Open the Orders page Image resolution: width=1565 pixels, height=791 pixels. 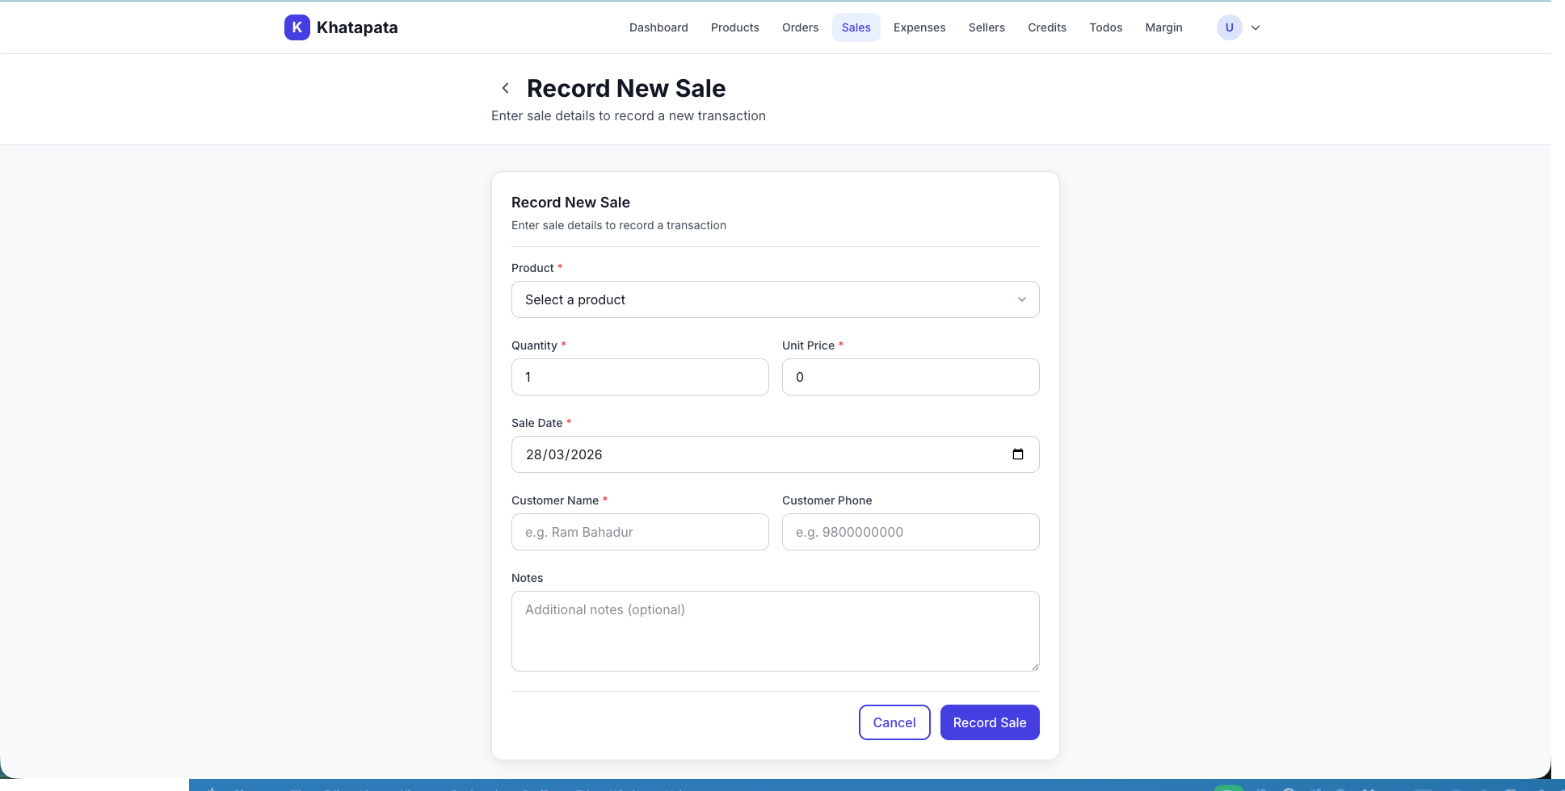tap(800, 27)
